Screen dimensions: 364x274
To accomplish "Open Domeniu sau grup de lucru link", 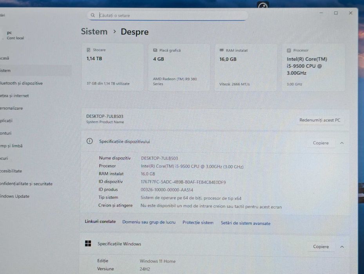I will click(x=149, y=222).
